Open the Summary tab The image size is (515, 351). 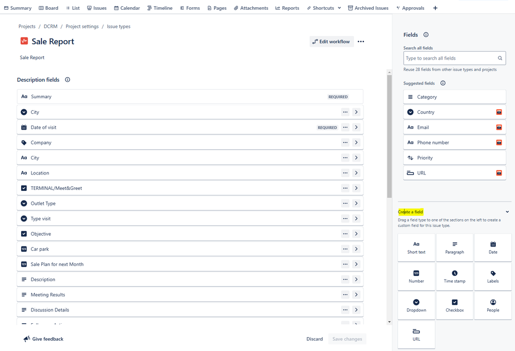[x=18, y=8]
